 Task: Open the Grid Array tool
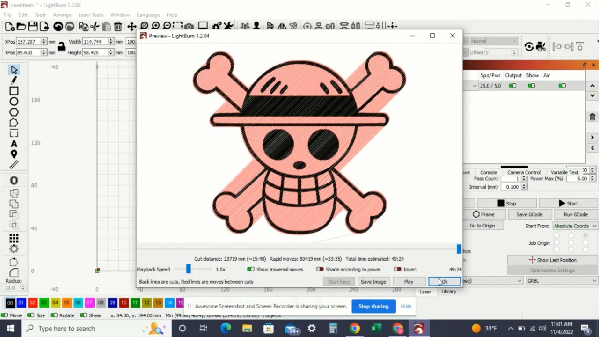point(14,238)
